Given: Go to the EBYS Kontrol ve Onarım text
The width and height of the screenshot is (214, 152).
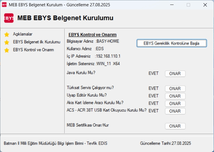Looking at the screenshot, I should click(33, 50).
